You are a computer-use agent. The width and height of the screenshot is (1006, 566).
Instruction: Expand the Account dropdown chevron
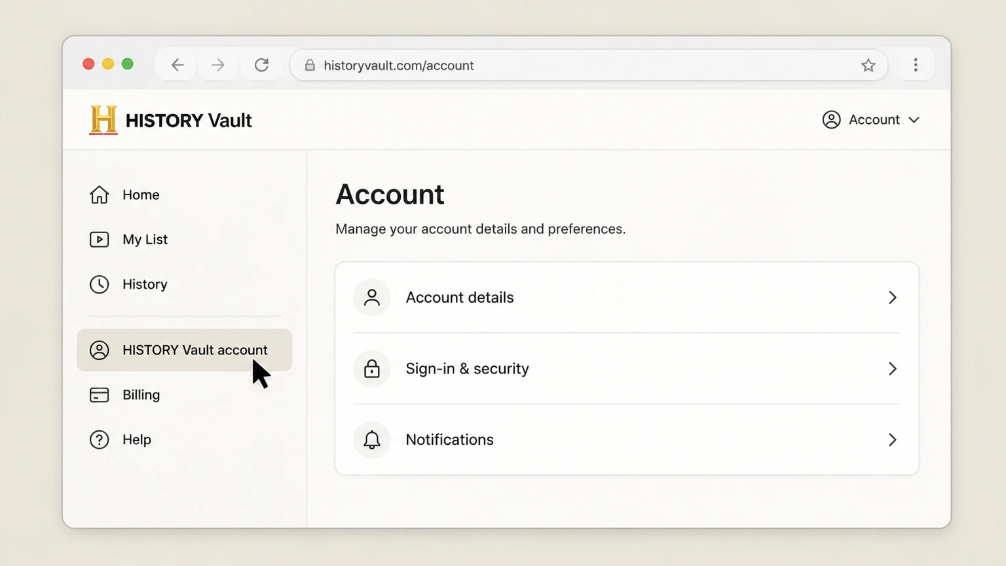(x=914, y=120)
